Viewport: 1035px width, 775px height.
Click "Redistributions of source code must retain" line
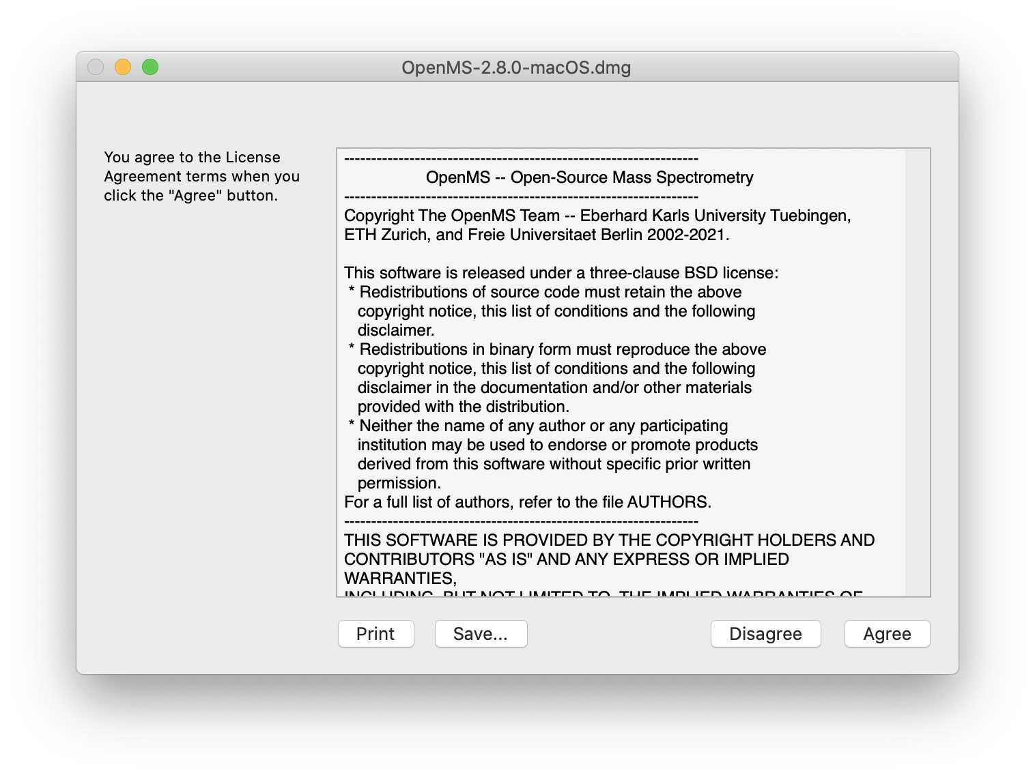(545, 292)
